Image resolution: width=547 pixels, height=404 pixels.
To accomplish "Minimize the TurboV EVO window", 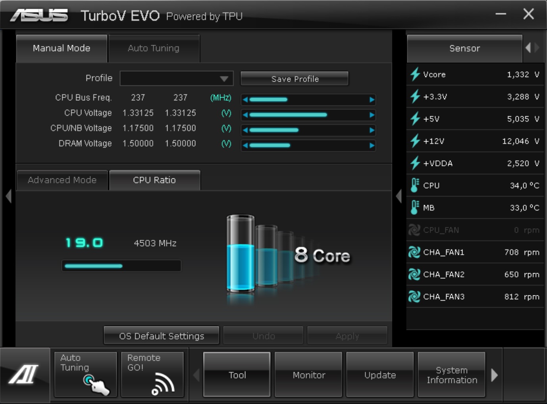I will pyautogui.click(x=501, y=14).
